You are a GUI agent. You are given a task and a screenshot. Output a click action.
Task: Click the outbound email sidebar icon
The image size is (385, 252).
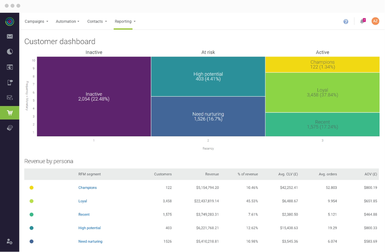pyautogui.click(x=10, y=97)
